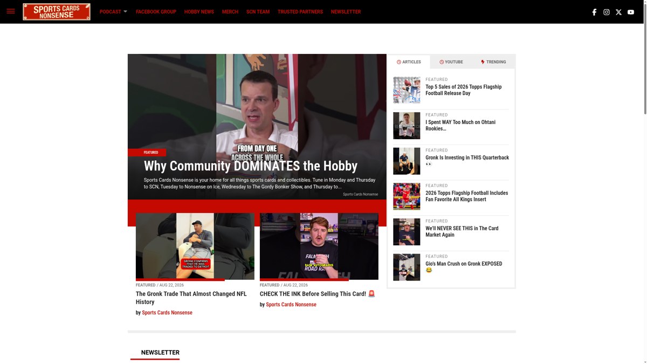
Task: Click author link under Gronk Trade article
Action: click(x=167, y=313)
